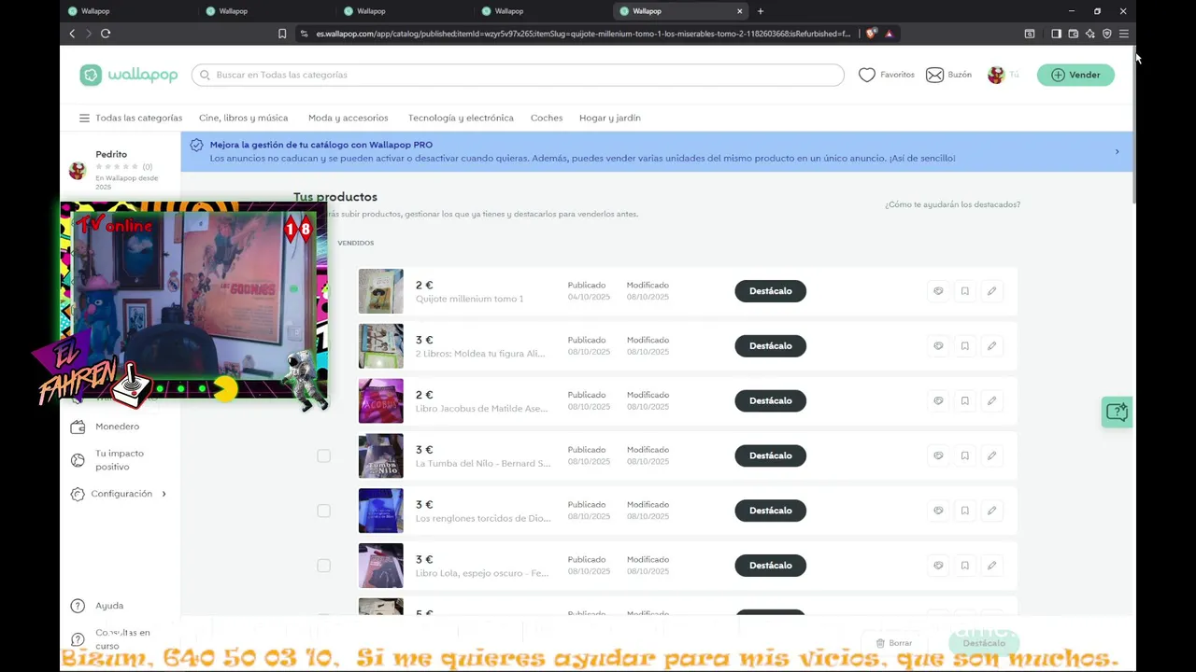Open Tecnología y electrónica category
Screen dimensions: 1196x672
click(461, 118)
